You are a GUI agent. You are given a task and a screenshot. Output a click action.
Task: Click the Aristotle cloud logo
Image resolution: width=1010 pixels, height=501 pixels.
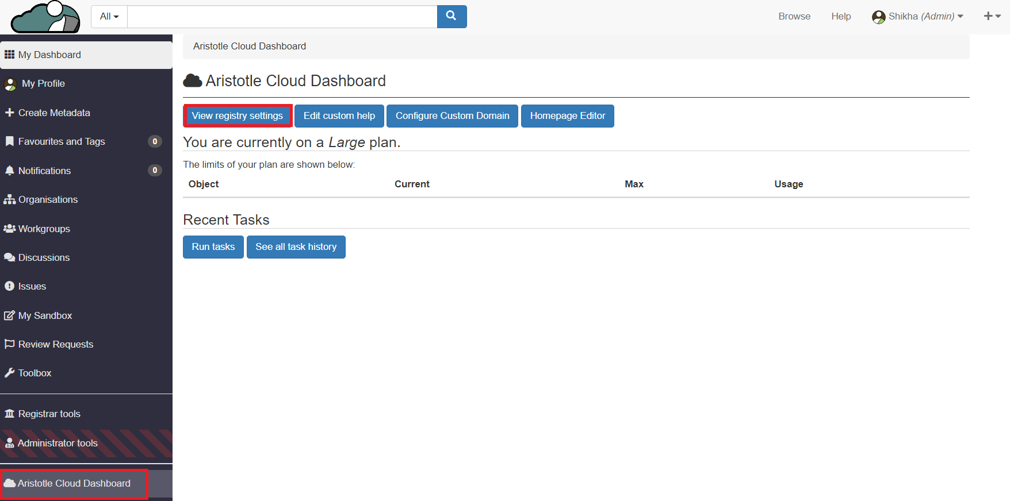click(x=45, y=17)
